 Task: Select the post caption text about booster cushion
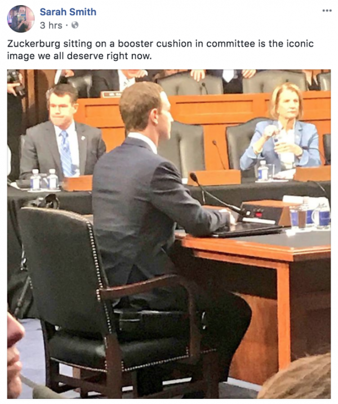[x=160, y=50]
